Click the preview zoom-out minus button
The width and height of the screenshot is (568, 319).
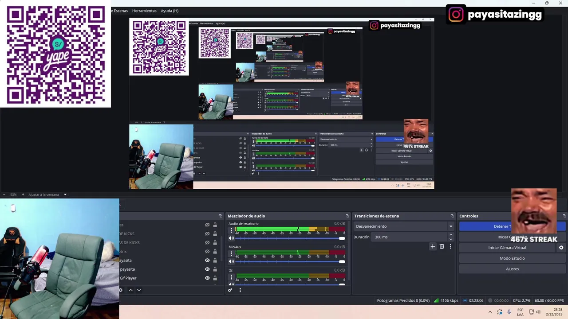click(4, 195)
